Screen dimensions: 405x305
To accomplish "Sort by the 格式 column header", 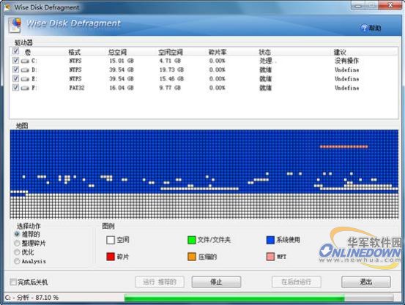I will 75,52.
